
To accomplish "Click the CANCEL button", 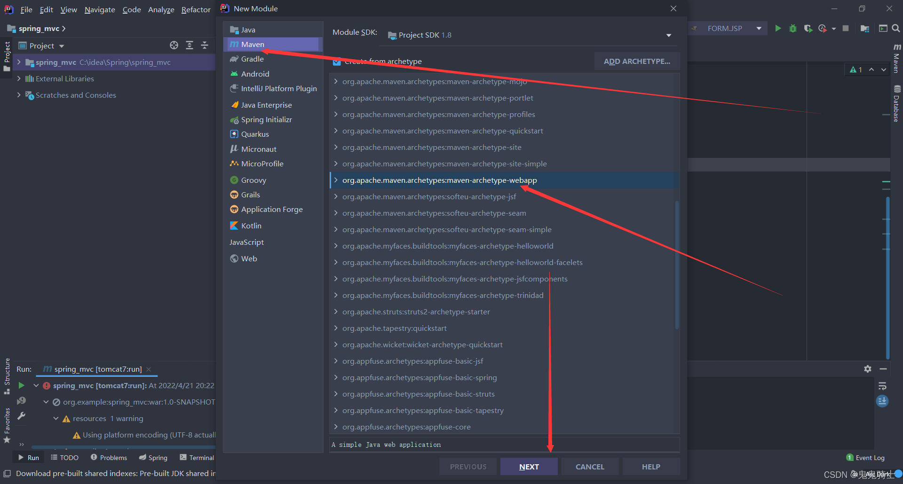I will [x=590, y=467].
